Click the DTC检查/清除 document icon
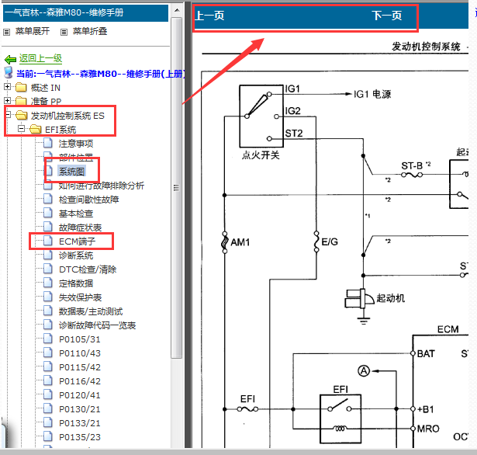This screenshot has width=477, height=455. point(48,269)
